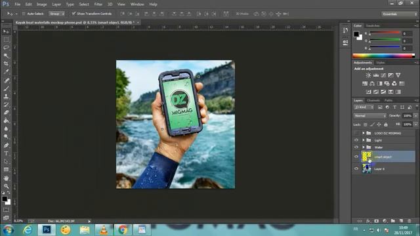Hide the Water group
This screenshot has height=236, width=420.
point(356,147)
